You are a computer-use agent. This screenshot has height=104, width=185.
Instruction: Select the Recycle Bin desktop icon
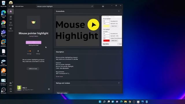(3, 4)
